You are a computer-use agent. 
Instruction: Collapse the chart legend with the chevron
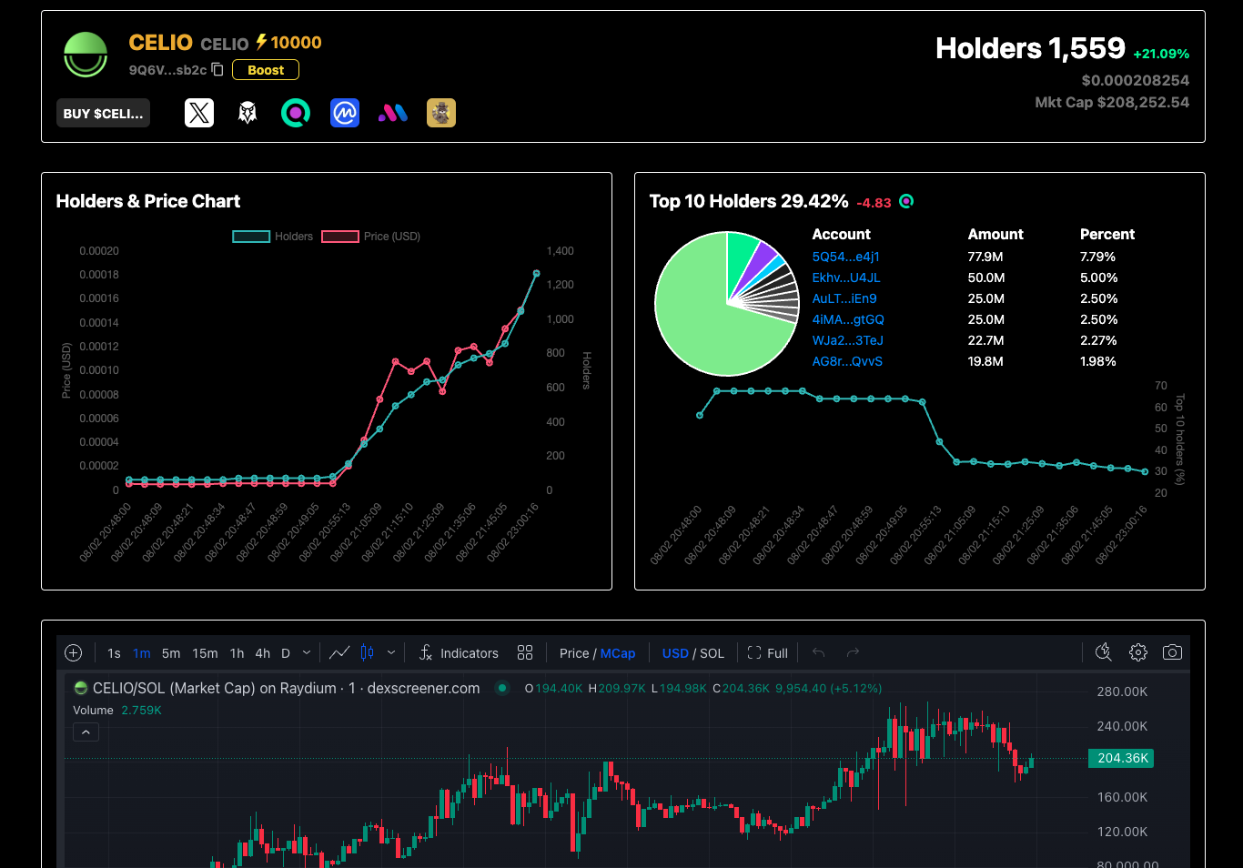[x=86, y=732]
